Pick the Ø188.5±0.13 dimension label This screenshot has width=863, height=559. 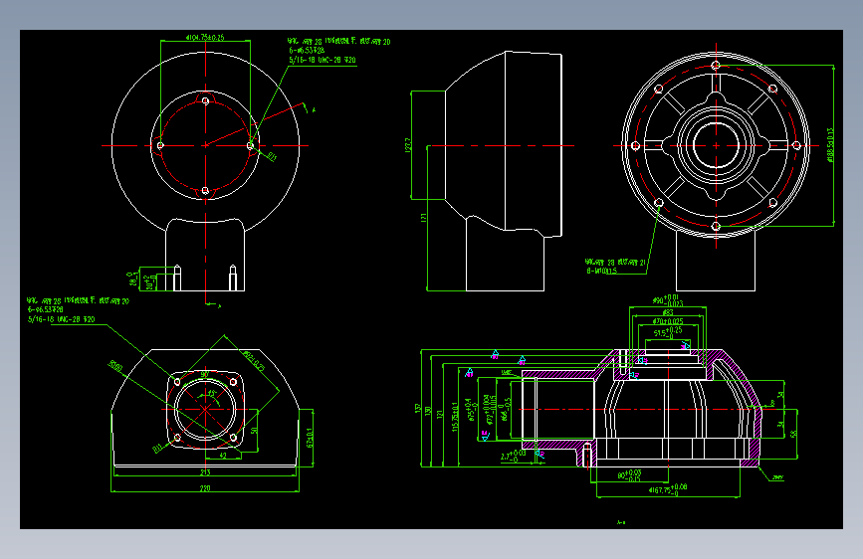[x=830, y=144]
